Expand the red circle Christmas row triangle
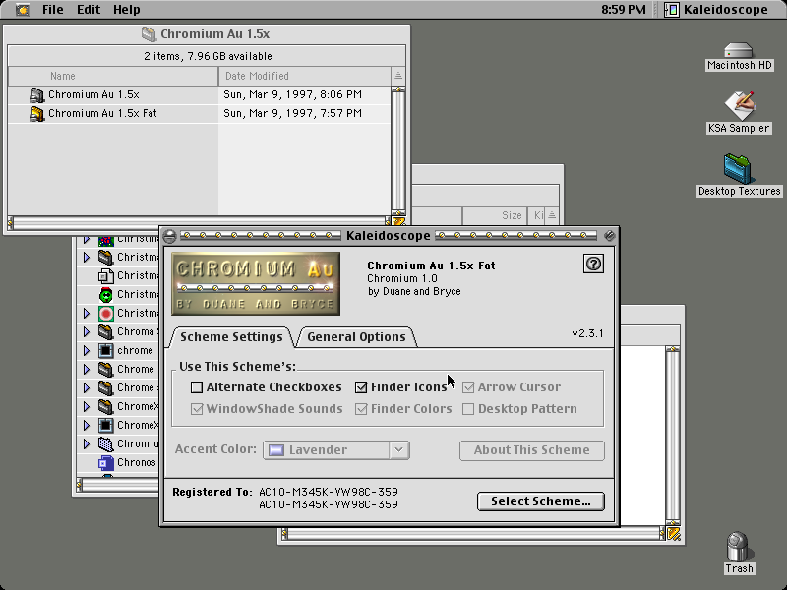The width and height of the screenshot is (787, 590). click(x=87, y=313)
